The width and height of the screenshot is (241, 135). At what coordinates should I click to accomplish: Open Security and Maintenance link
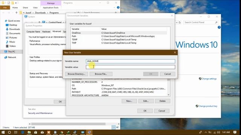(40, 113)
